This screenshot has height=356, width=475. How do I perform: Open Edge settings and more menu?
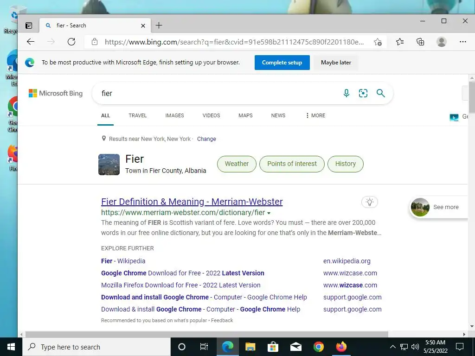pos(462,42)
